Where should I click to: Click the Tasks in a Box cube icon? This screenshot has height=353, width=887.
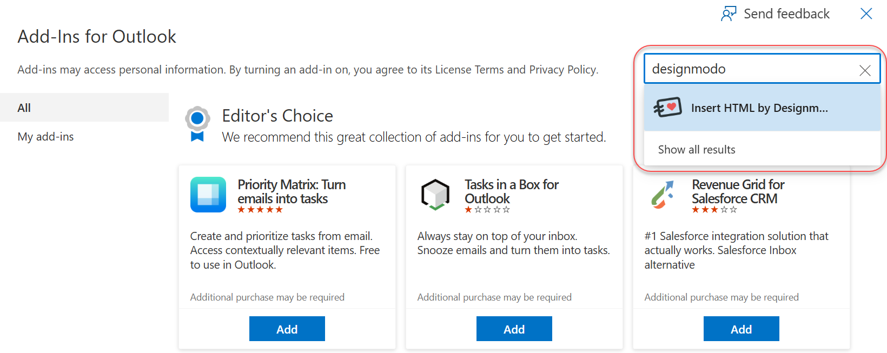[435, 195]
